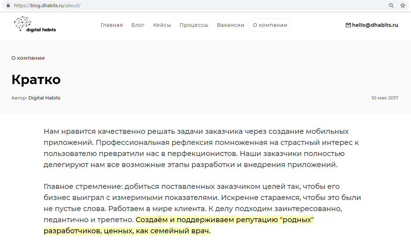411x244 pixels.
Task: Bookmark this page with the star icon
Action: pyautogui.click(x=402, y=6)
